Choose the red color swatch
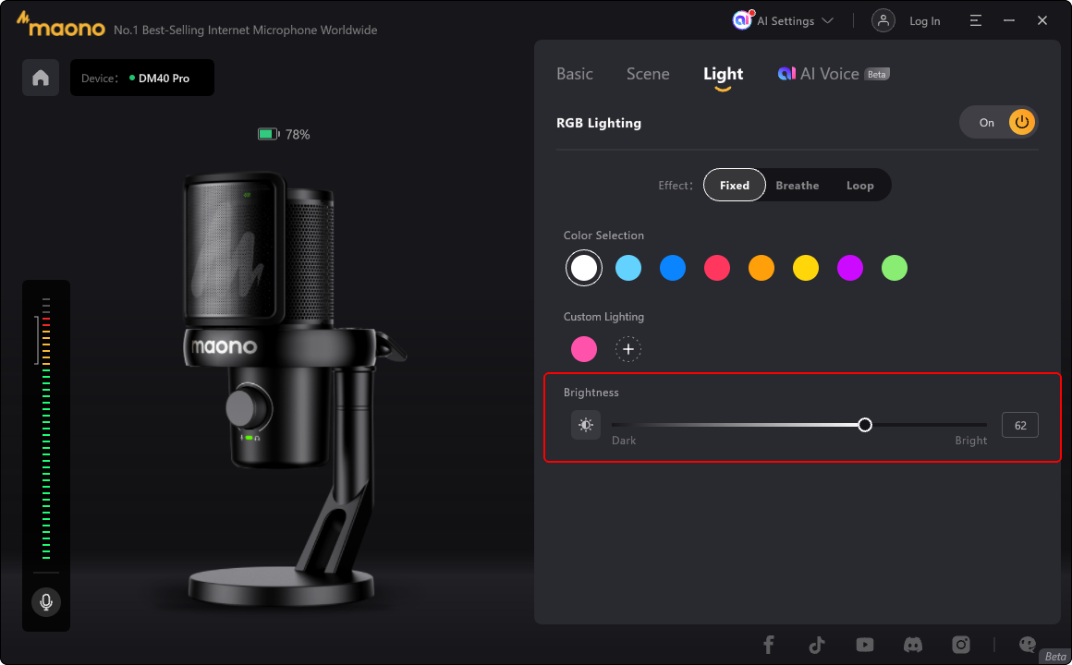 [717, 268]
